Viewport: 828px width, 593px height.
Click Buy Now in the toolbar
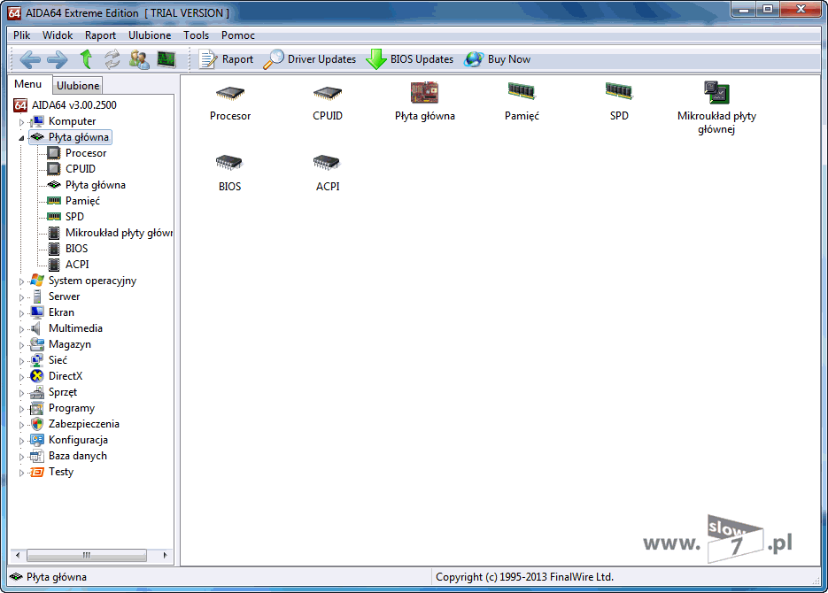pyautogui.click(x=498, y=59)
